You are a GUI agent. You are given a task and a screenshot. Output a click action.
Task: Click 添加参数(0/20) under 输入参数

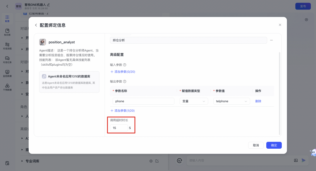click(123, 72)
